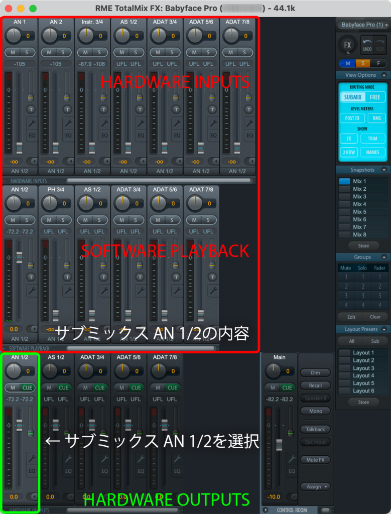
Task: Click the Dim button
Action: (x=315, y=373)
